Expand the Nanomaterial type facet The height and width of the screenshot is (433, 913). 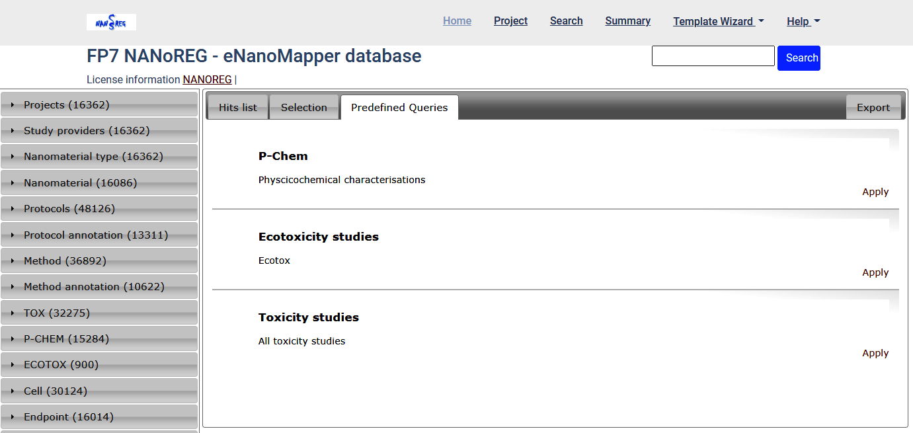(93, 157)
